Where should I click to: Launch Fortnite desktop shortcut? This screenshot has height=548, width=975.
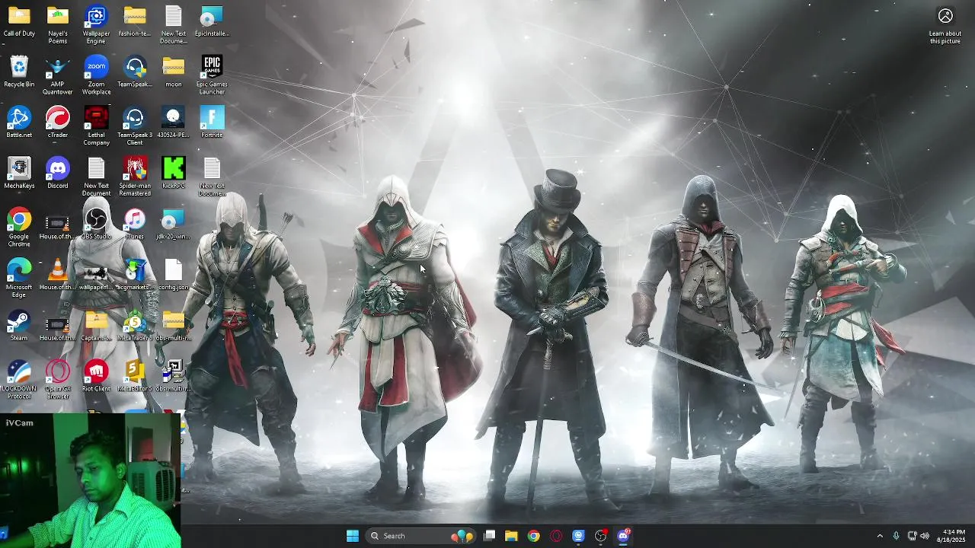click(212, 123)
